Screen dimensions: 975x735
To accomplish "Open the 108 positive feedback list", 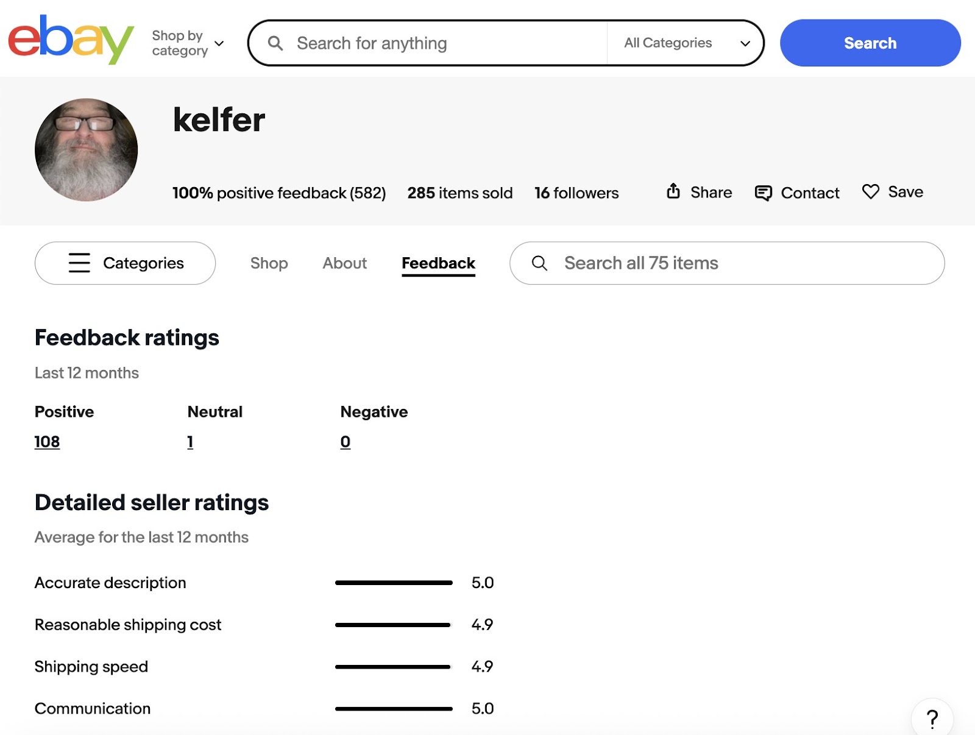I will click(46, 441).
